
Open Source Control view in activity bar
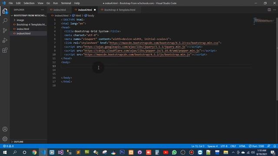pos(5,31)
